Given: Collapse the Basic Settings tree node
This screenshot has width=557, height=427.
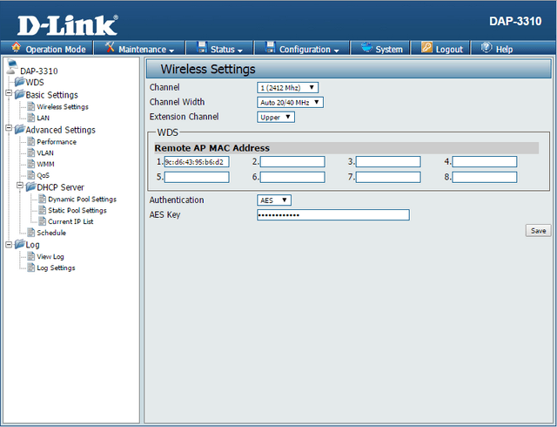Looking at the screenshot, I should coord(9,93).
